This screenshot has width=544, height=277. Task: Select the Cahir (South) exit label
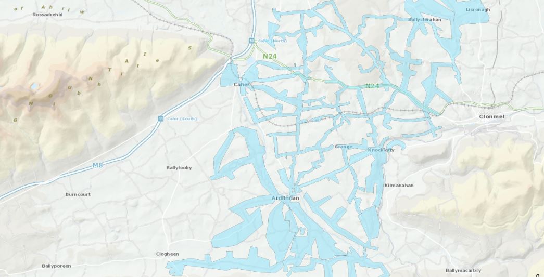182,119
